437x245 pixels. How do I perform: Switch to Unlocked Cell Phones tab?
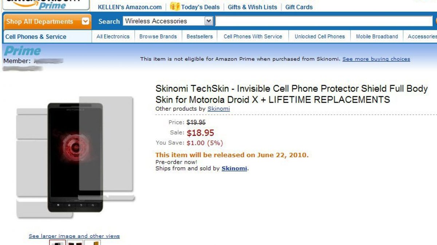pos(320,37)
